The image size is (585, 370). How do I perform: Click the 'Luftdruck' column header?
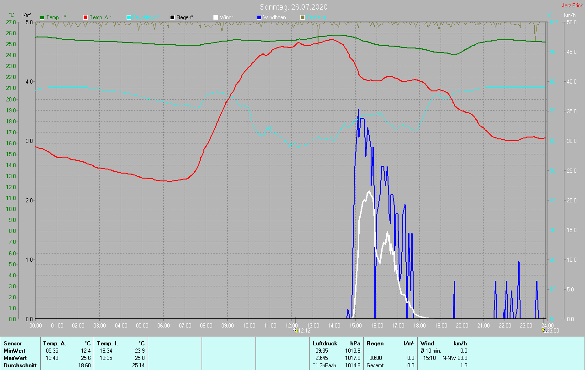(325, 344)
